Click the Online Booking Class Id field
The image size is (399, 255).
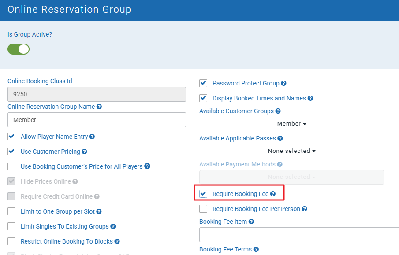[97, 94]
